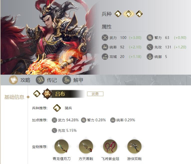Screen dimensions: 191x164
Task: Click the 骑兵 recommended troop icon
Action: click(57, 108)
